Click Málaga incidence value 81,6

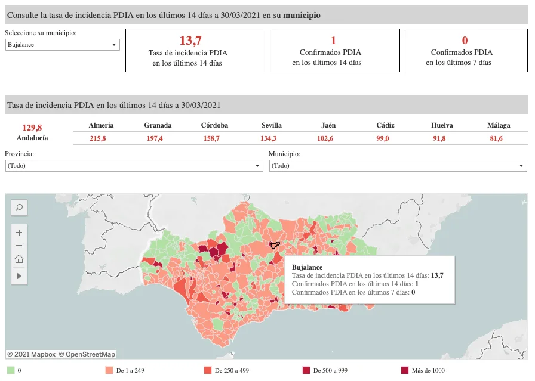496,138
